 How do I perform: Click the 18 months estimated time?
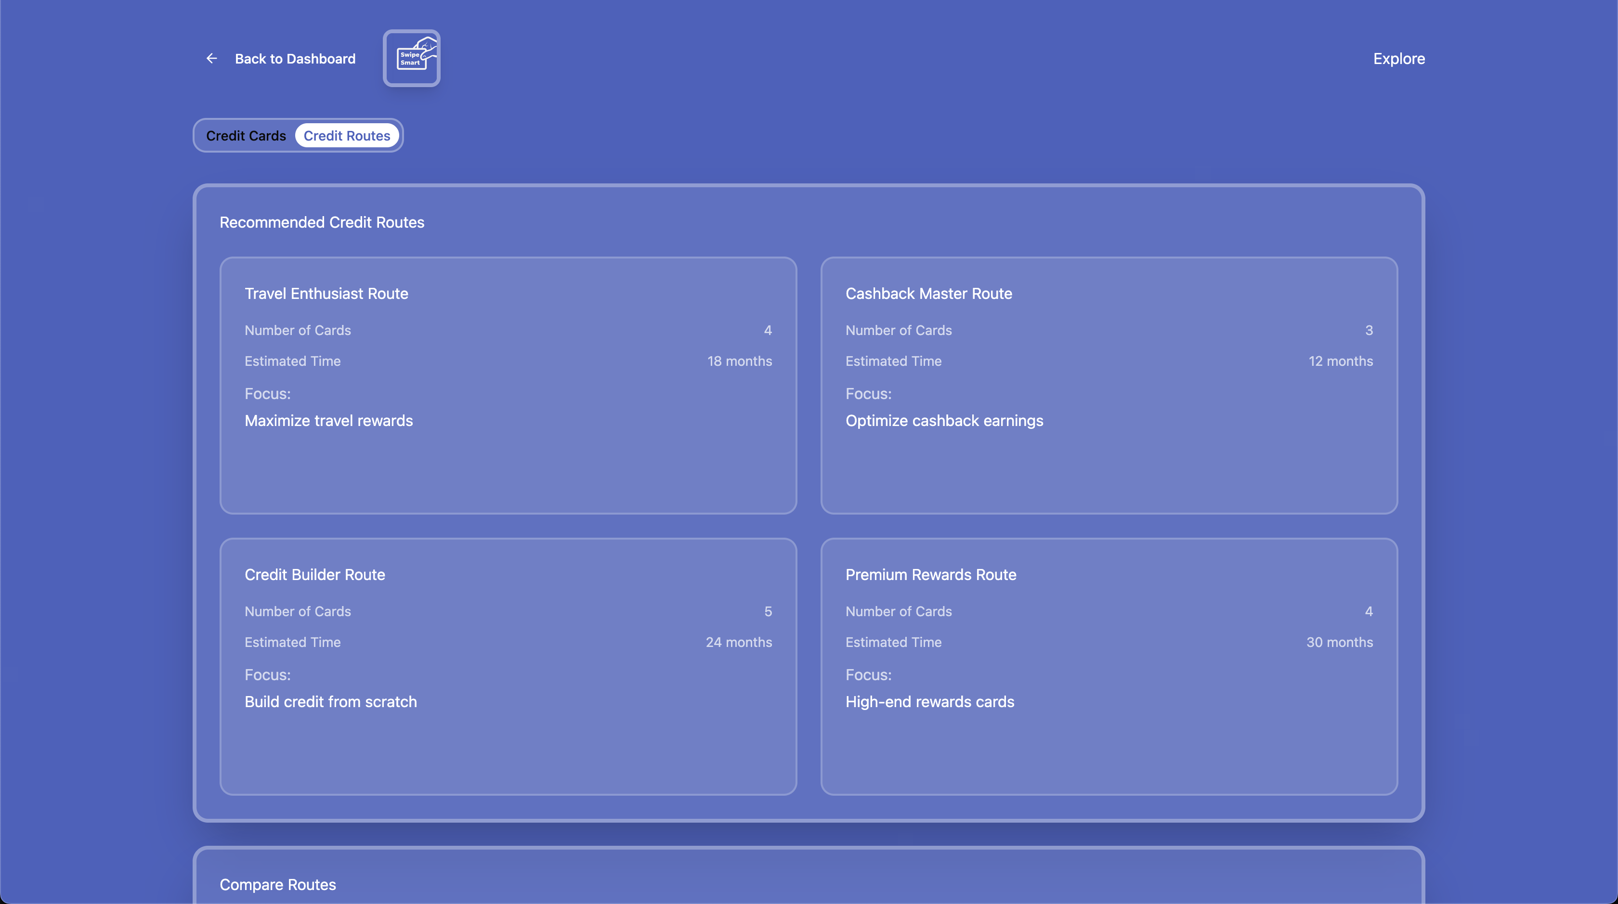tap(739, 361)
